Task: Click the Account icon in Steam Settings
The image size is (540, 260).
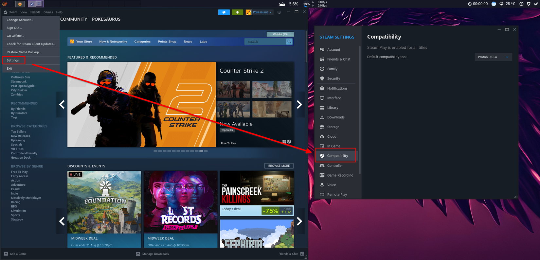Action: [322, 50]
